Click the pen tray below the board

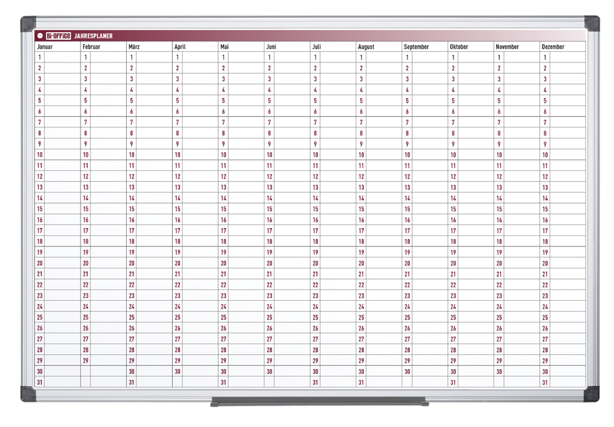(x=318, y=402)
